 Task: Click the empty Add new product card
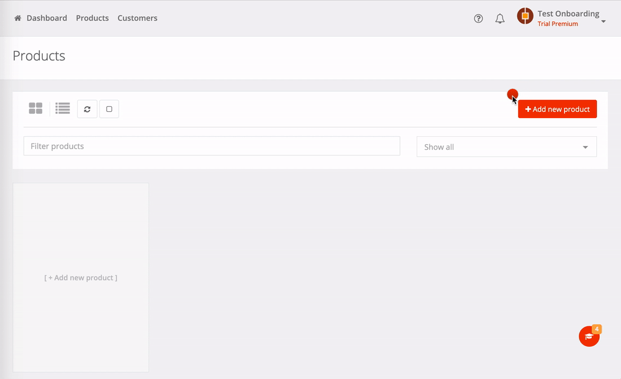tap(81, 278)
